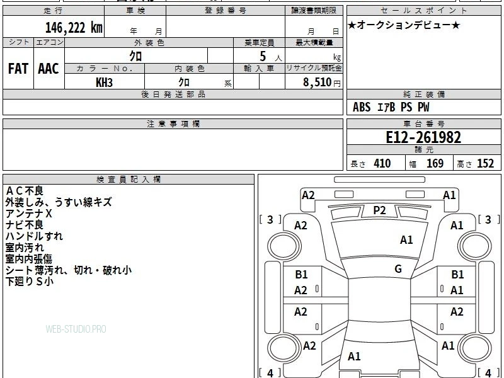Viewport: 504px width, 378px height.
Task: Select the mileage value 146,222 km
Action: coord(74,27)
